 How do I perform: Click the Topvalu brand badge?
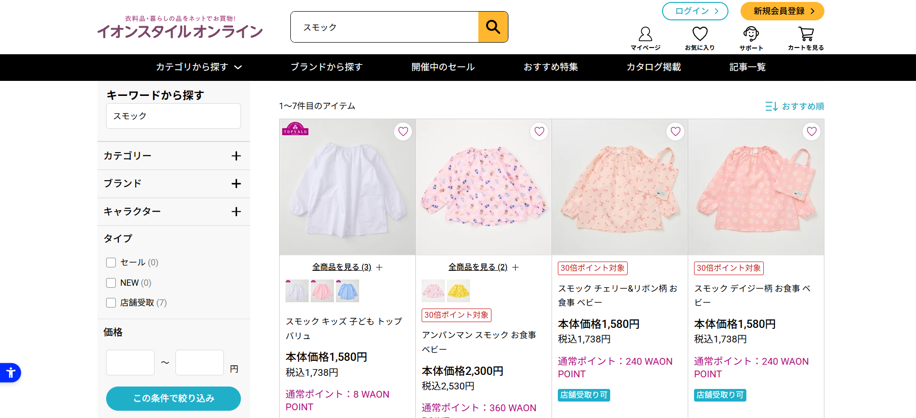[295, 128]
